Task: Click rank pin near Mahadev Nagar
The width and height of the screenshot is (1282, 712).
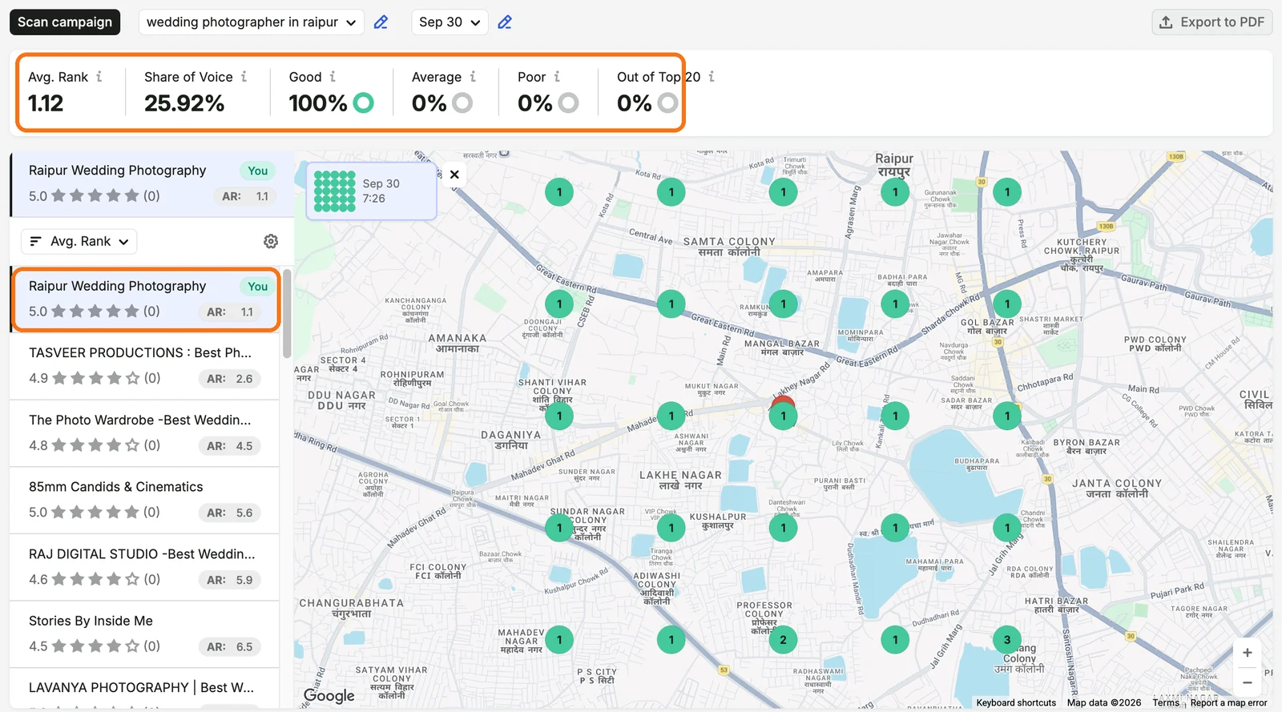Action: coord(559,639)
